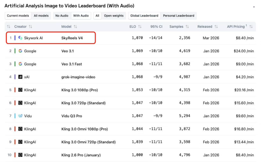Image resolution: width=265 pixels, height=162 pixels.
Task: Click the xAI logo icon
Action: click(20, 77)
